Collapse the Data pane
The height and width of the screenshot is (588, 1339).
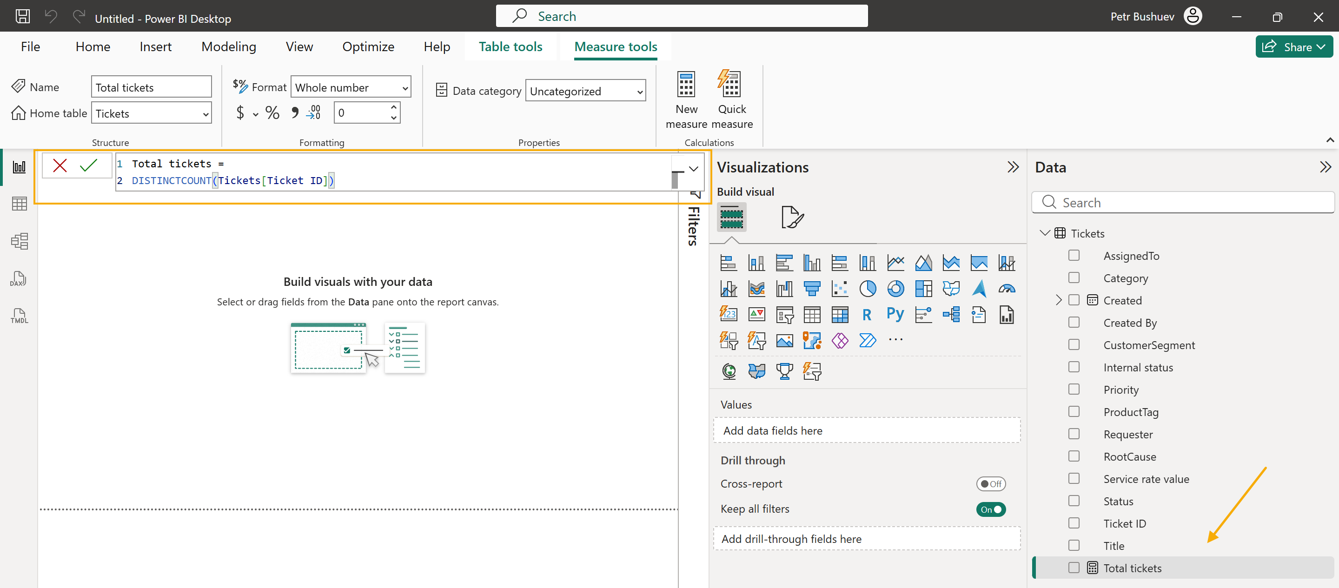click(x=1325, y=167)
